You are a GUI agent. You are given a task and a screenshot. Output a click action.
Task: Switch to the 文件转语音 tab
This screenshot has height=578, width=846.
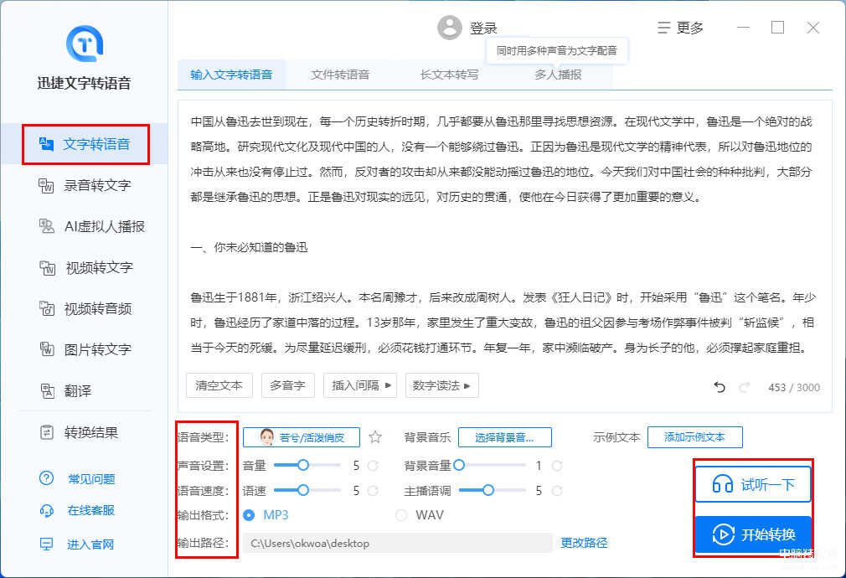click(340, 75)
